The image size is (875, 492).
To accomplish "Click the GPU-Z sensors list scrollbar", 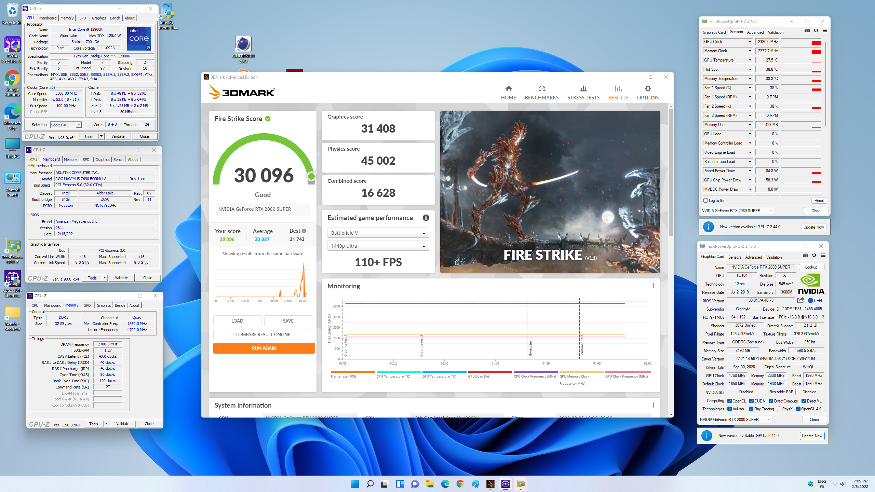I will pyautogui.click(x=826, y=84).
